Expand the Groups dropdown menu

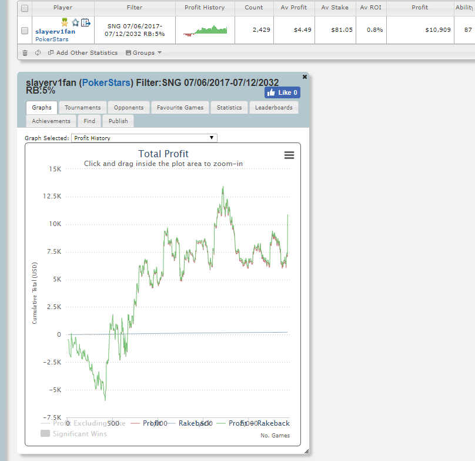pyautogui.click(x=143, y=53)
